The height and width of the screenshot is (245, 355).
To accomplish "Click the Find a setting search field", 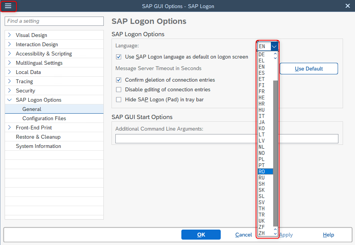I will [x=54, y=21].
